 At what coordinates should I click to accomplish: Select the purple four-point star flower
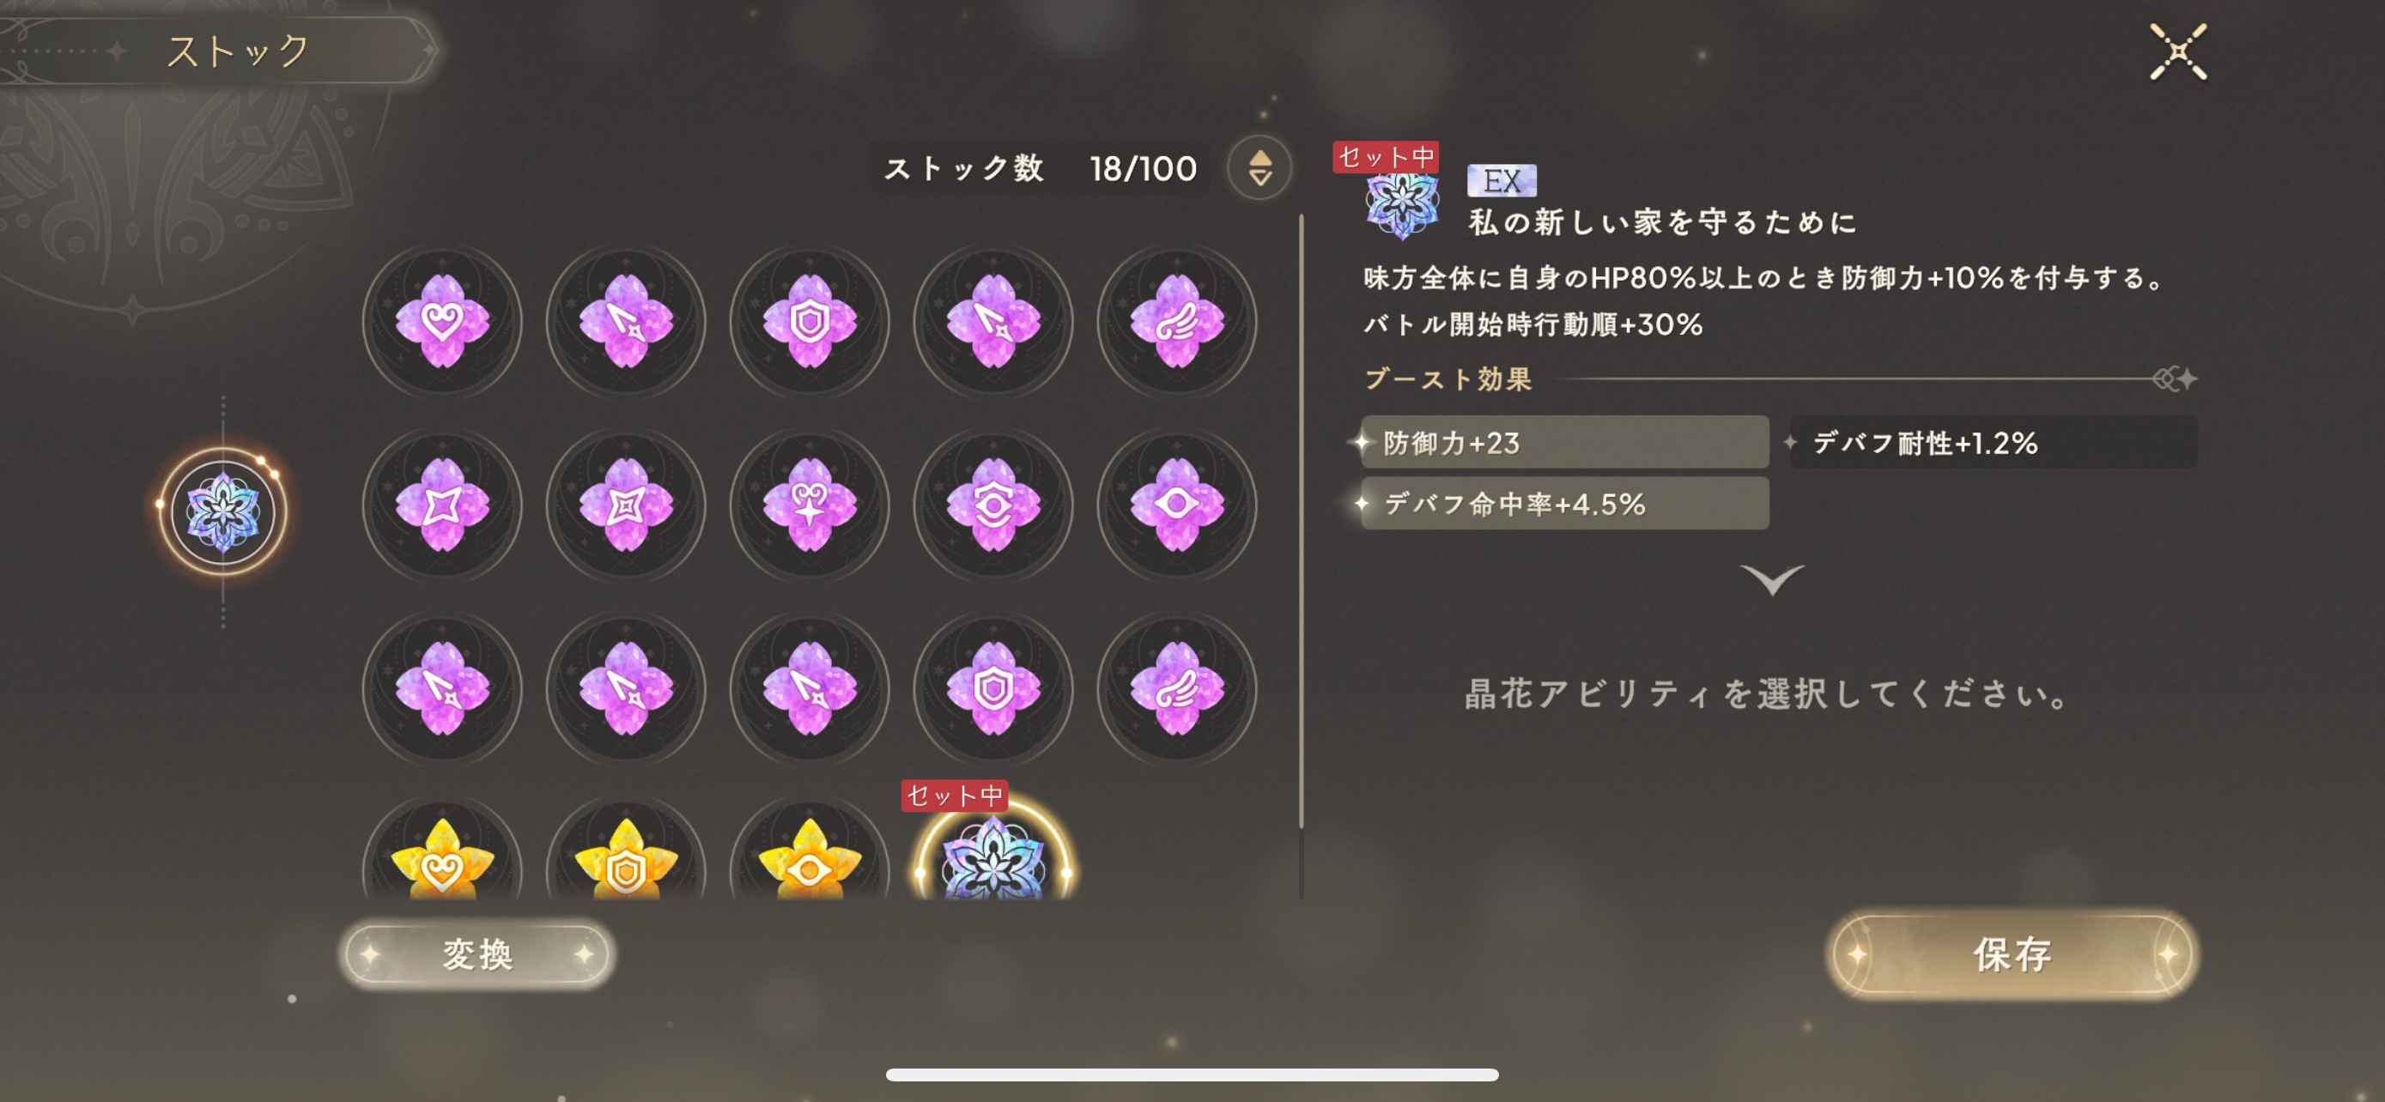[x=441, y=506]
